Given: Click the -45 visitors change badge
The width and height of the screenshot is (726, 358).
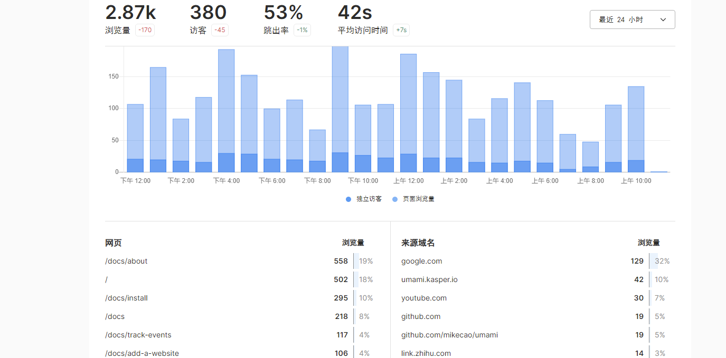Looking at the screenshot, I should (x=220, y=30).
